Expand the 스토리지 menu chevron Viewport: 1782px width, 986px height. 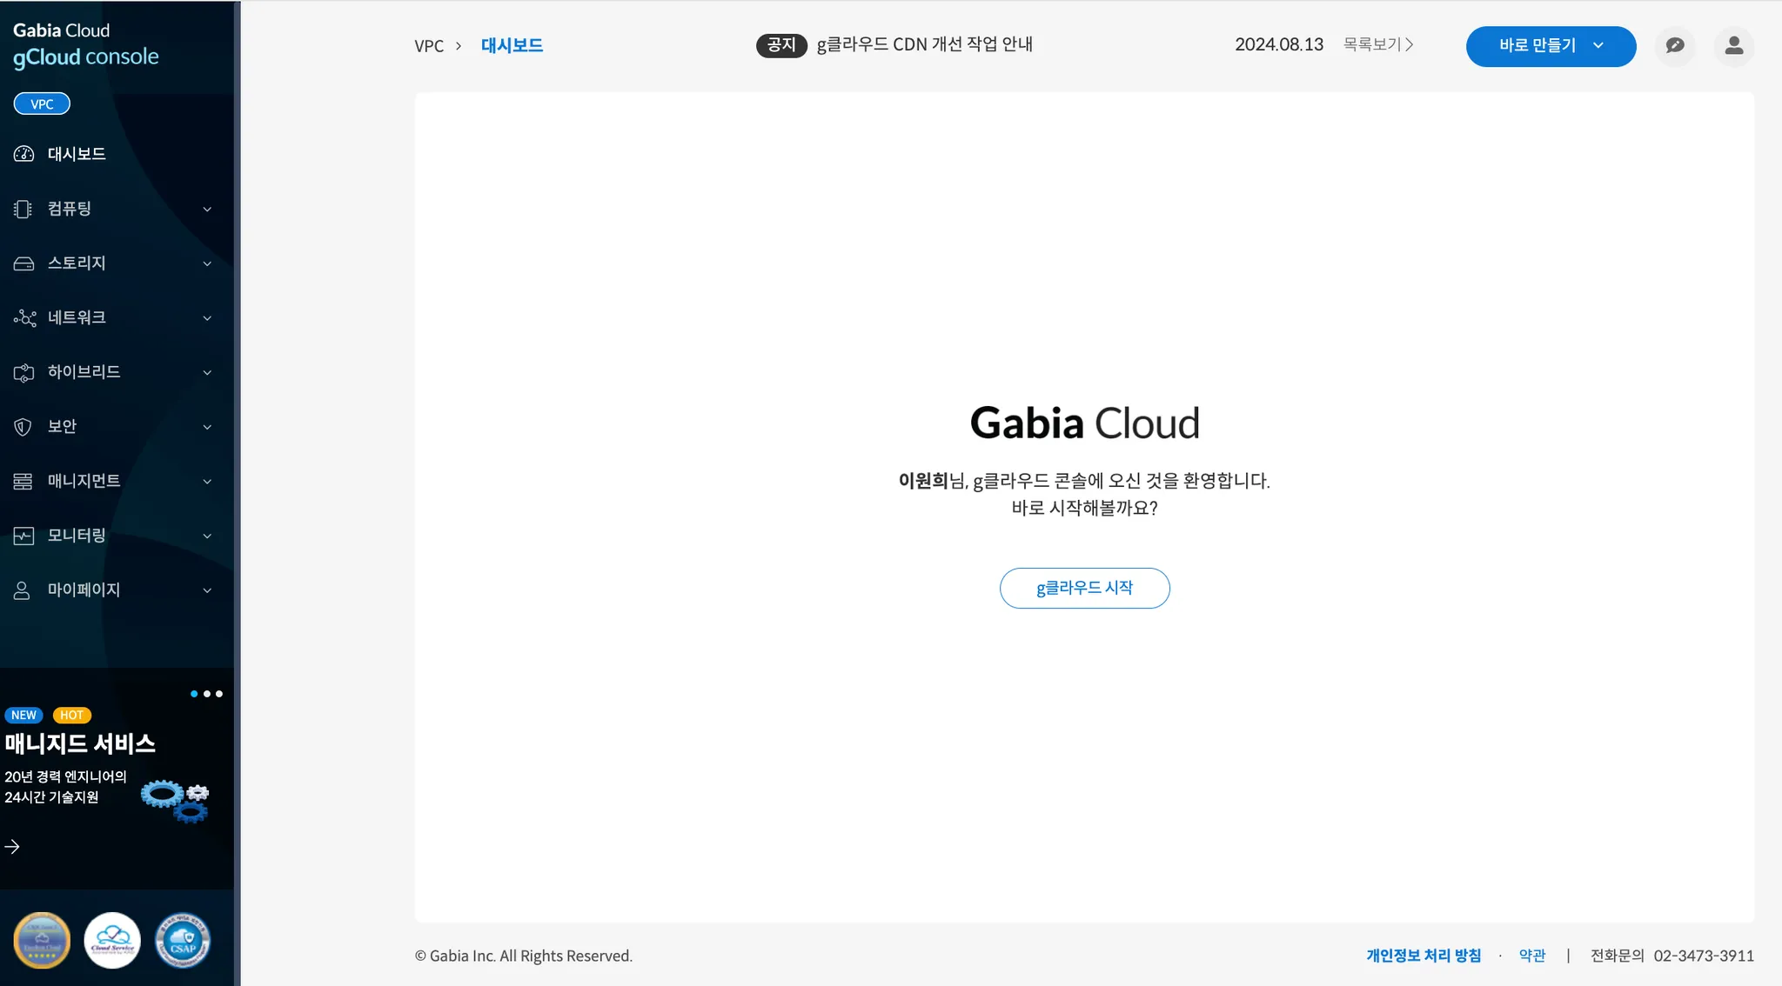[207, 263]
